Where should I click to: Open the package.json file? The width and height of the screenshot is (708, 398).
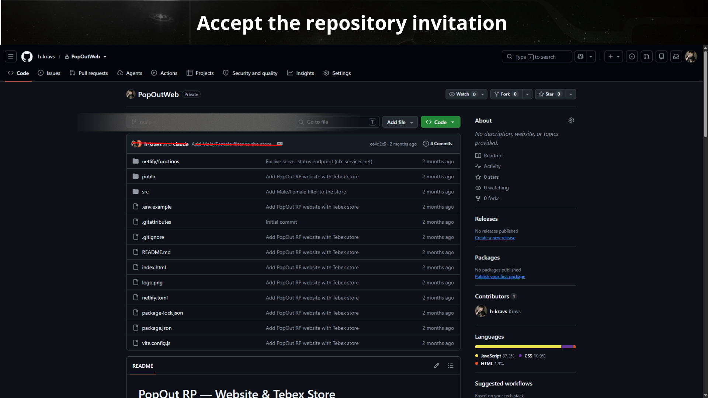tap(157, 328)
